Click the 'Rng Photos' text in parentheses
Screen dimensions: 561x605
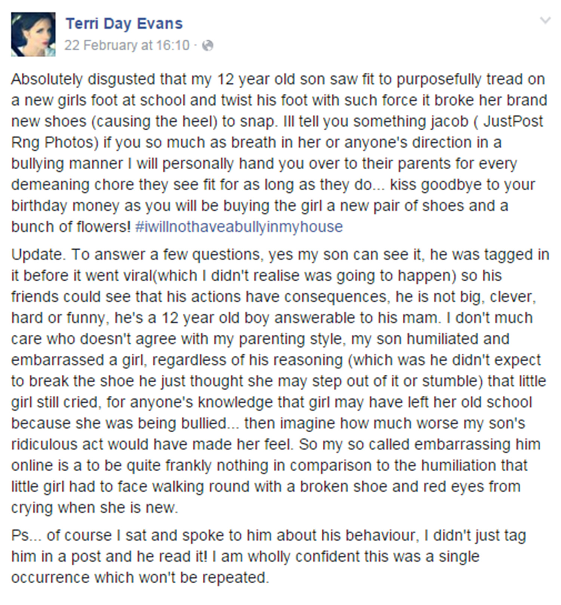[x=52, y=142]
